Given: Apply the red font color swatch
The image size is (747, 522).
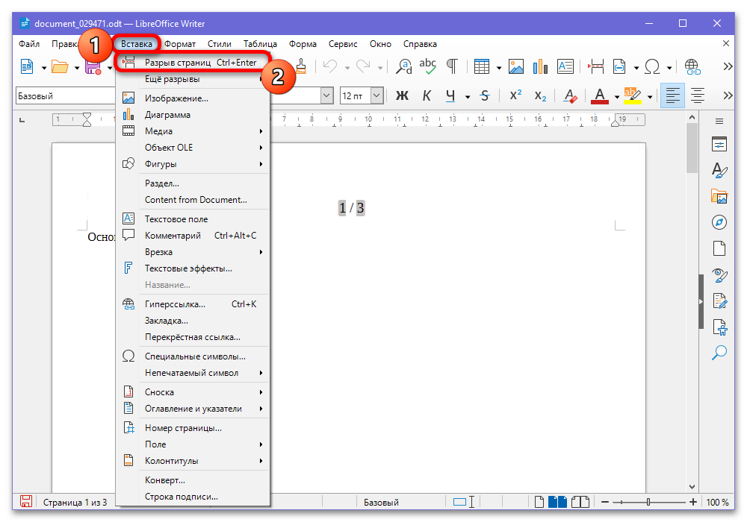Looking at the screenshot, I should point(600,96).
